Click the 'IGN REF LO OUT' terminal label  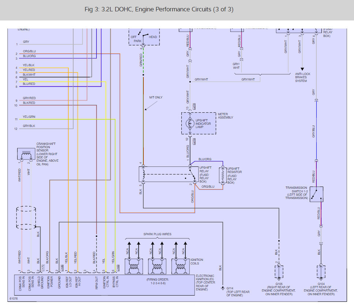point(68,282)
